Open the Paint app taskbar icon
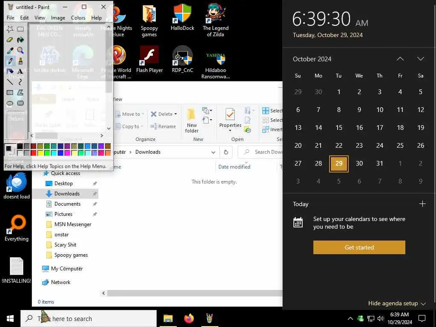436x327 pixels. pyautogui.click(x=209, y=318)
